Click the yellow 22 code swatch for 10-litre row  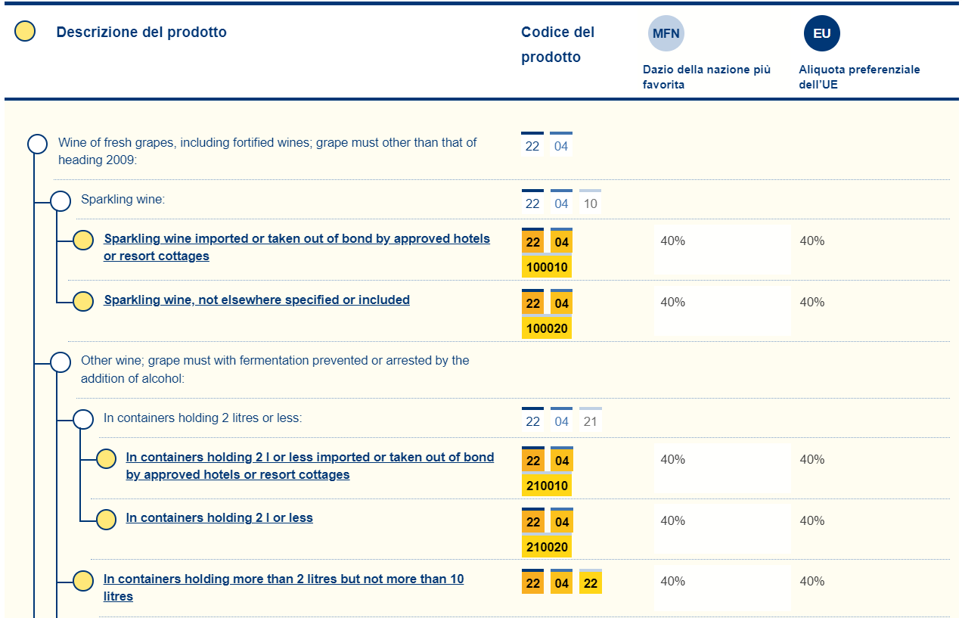click(x=591, y=584)
